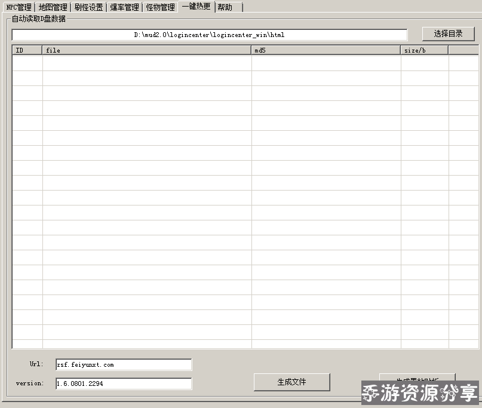Switch to the NPC管理 tab
This screenshot has width=482, height=408.
19,7
